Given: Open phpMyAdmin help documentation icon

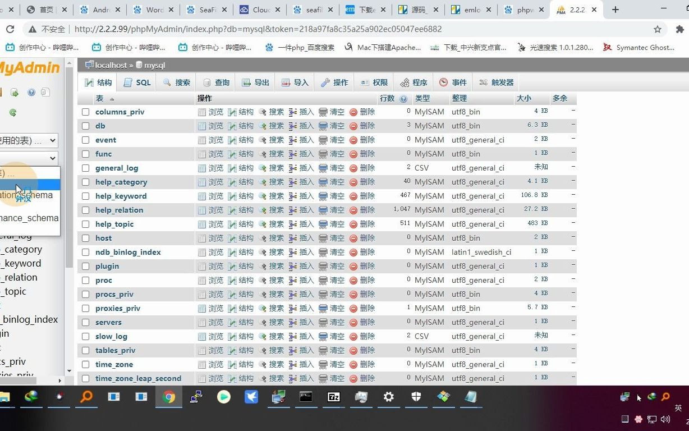Looking at the screenshot, I should [x=31, y=93].
